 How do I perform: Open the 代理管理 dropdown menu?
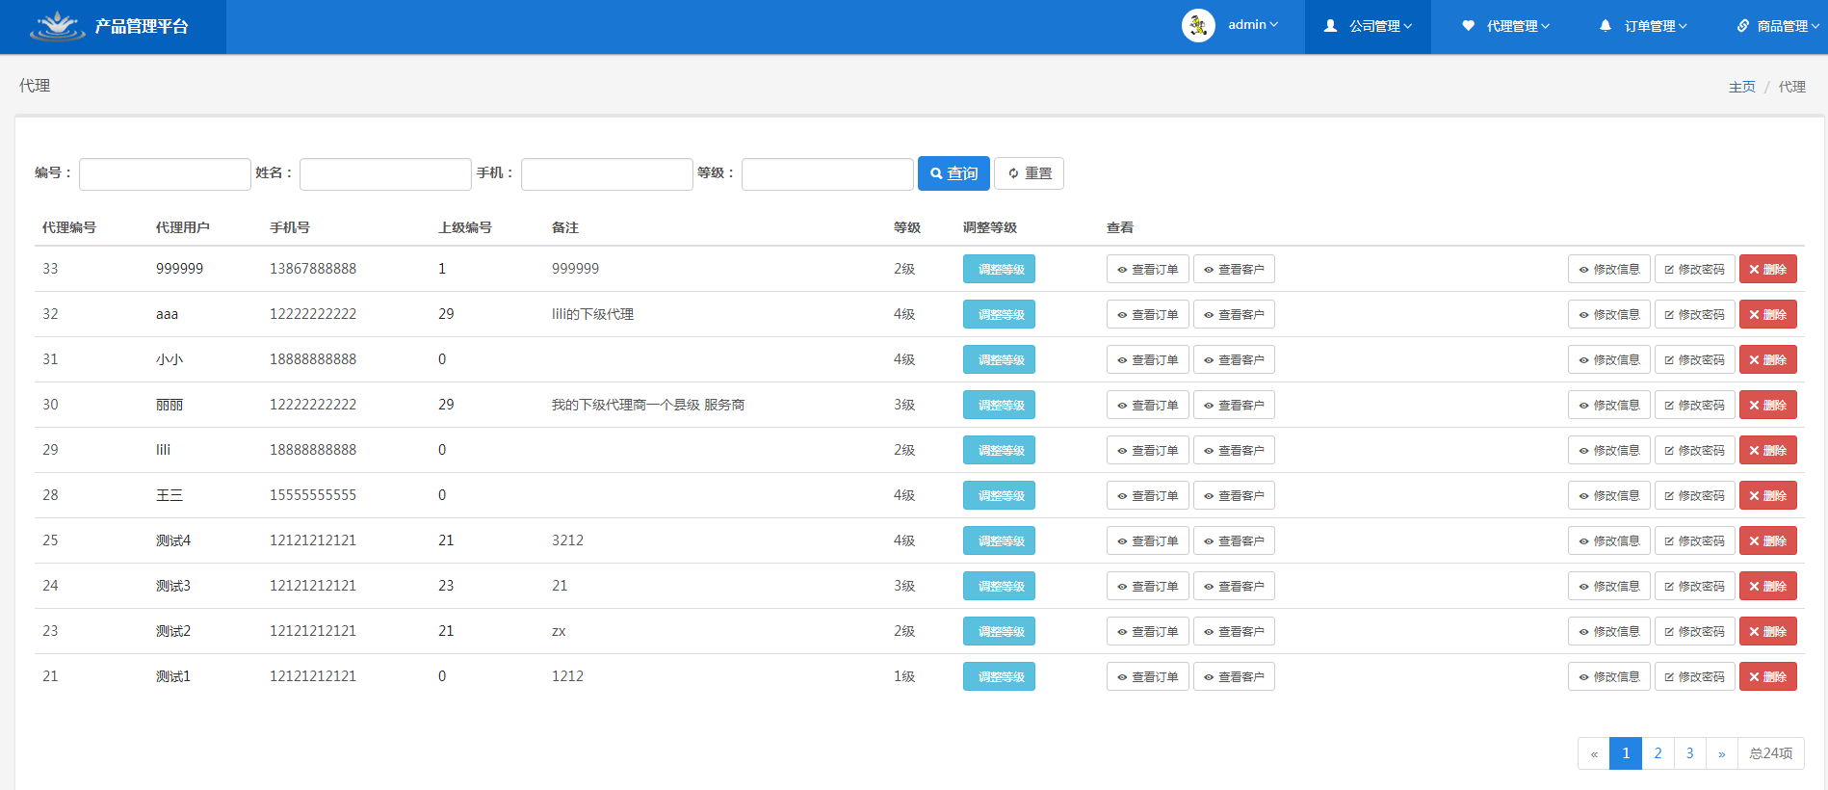[1505, 26]
